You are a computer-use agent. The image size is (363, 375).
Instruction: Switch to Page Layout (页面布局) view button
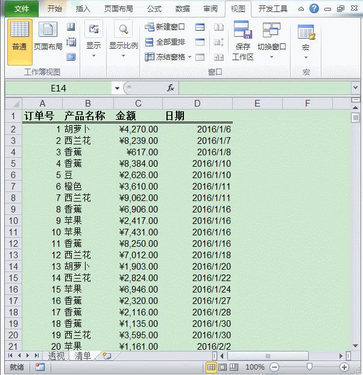click(48, 36)
